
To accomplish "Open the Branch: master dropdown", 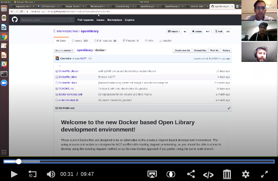I will tap(64, 50).
